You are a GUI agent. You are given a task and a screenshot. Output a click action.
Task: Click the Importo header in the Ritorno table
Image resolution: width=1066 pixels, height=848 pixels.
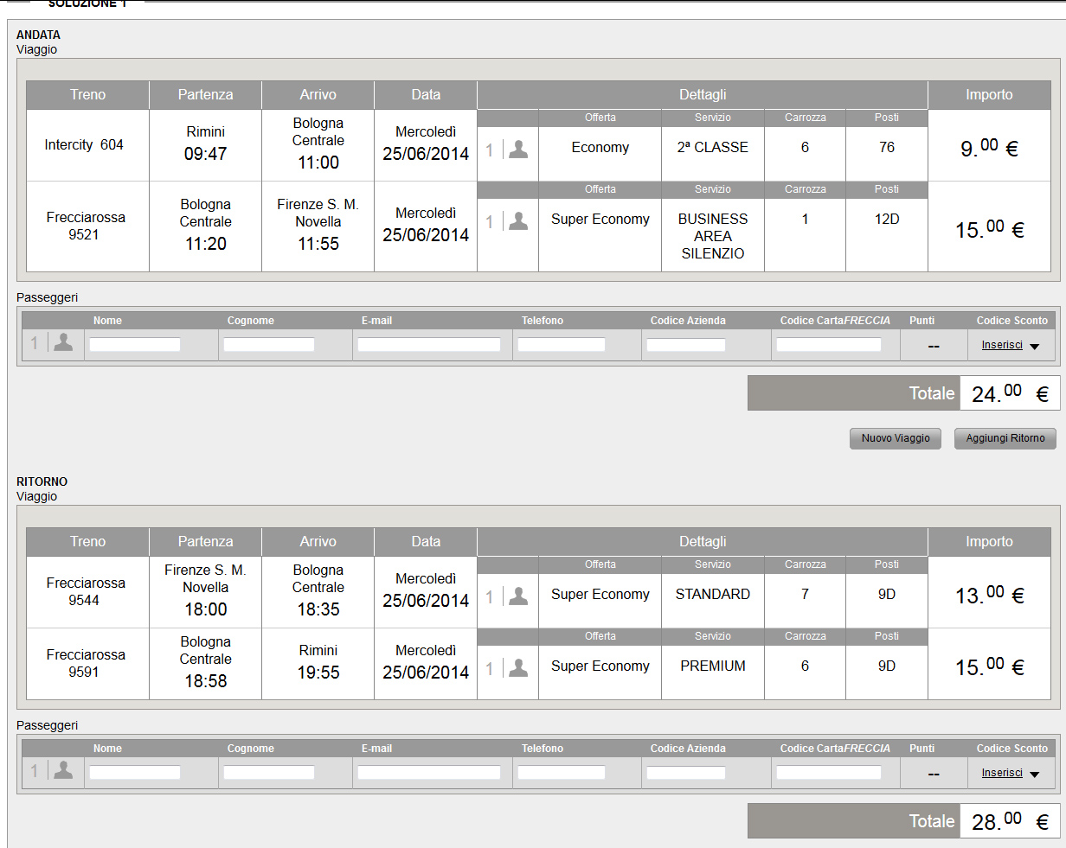pyautogui.click(x=989, y=542)
